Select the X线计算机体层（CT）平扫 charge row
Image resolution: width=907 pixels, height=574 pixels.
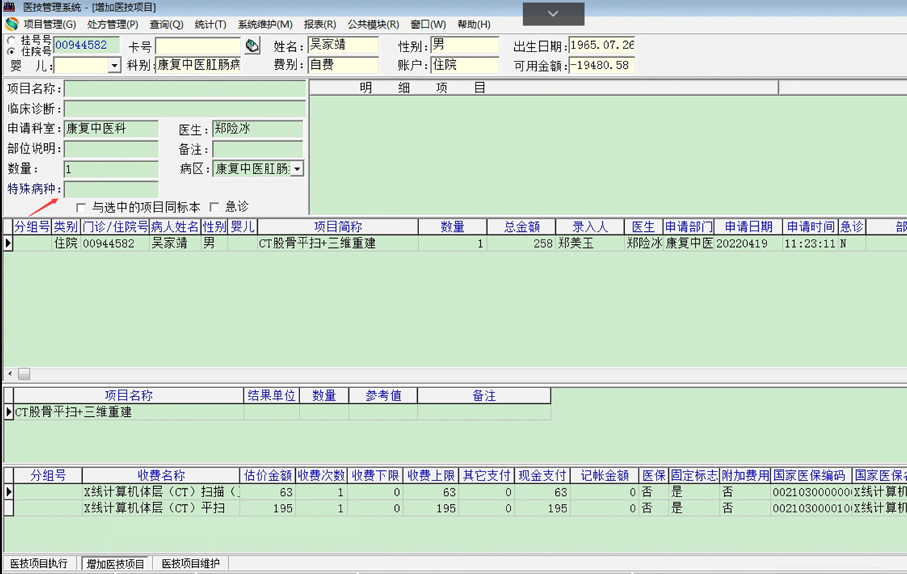click(455, 508)
